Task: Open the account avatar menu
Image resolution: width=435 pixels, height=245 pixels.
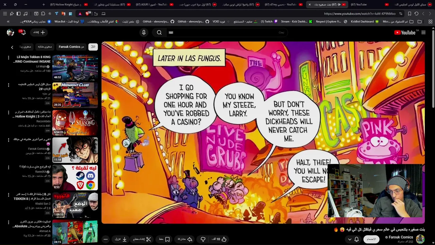Action: [x=10, y=32]
